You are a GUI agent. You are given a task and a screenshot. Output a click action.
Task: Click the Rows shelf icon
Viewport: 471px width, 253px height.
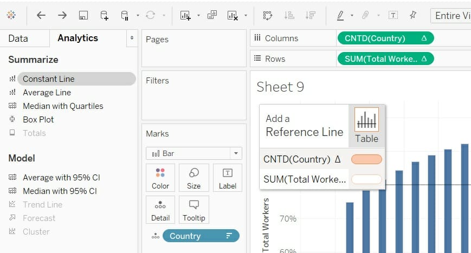(x=257, y=58)
